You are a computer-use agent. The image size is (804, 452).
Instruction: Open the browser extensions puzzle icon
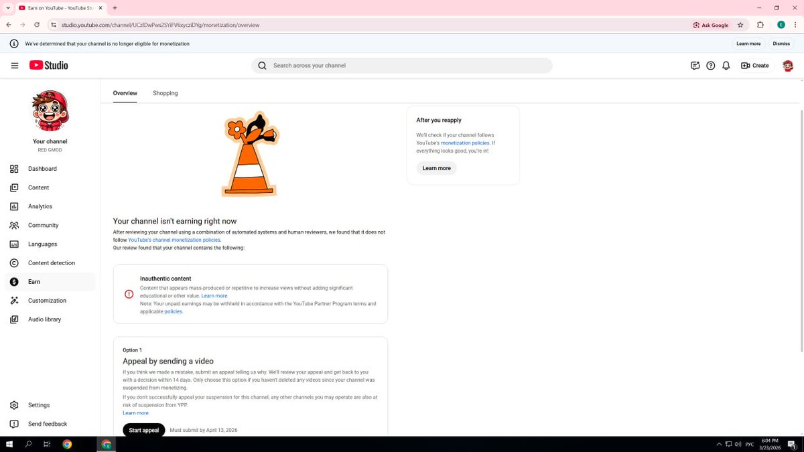coord(760,25)
